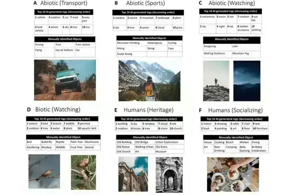Click the 'Biotic (Watching)' heading

(58, 109)
